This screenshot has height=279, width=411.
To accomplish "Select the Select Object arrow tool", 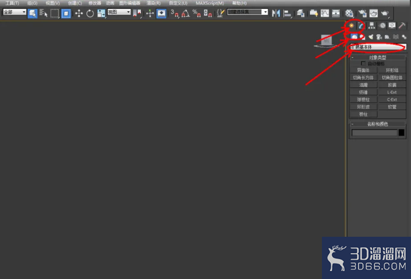I will point(32,13).
